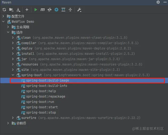Expand the install plugin node
This screenshot has width=168, height=135.
(x=13, y=53)
